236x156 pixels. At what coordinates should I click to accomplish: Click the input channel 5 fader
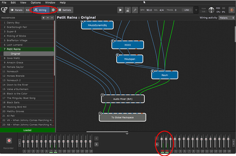pyautogui.click(x=41, y=141)
